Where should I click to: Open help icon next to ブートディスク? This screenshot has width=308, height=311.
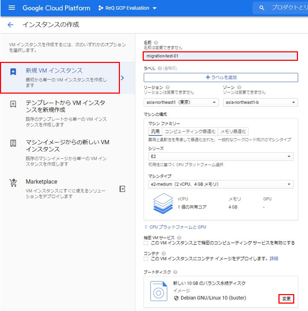175,272
